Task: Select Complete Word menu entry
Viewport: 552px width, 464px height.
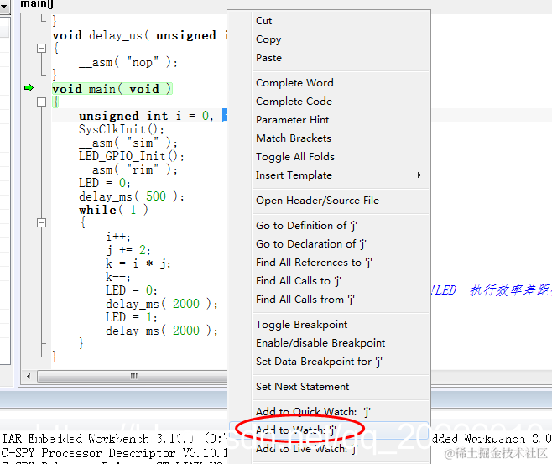Action: coord(294,83)
